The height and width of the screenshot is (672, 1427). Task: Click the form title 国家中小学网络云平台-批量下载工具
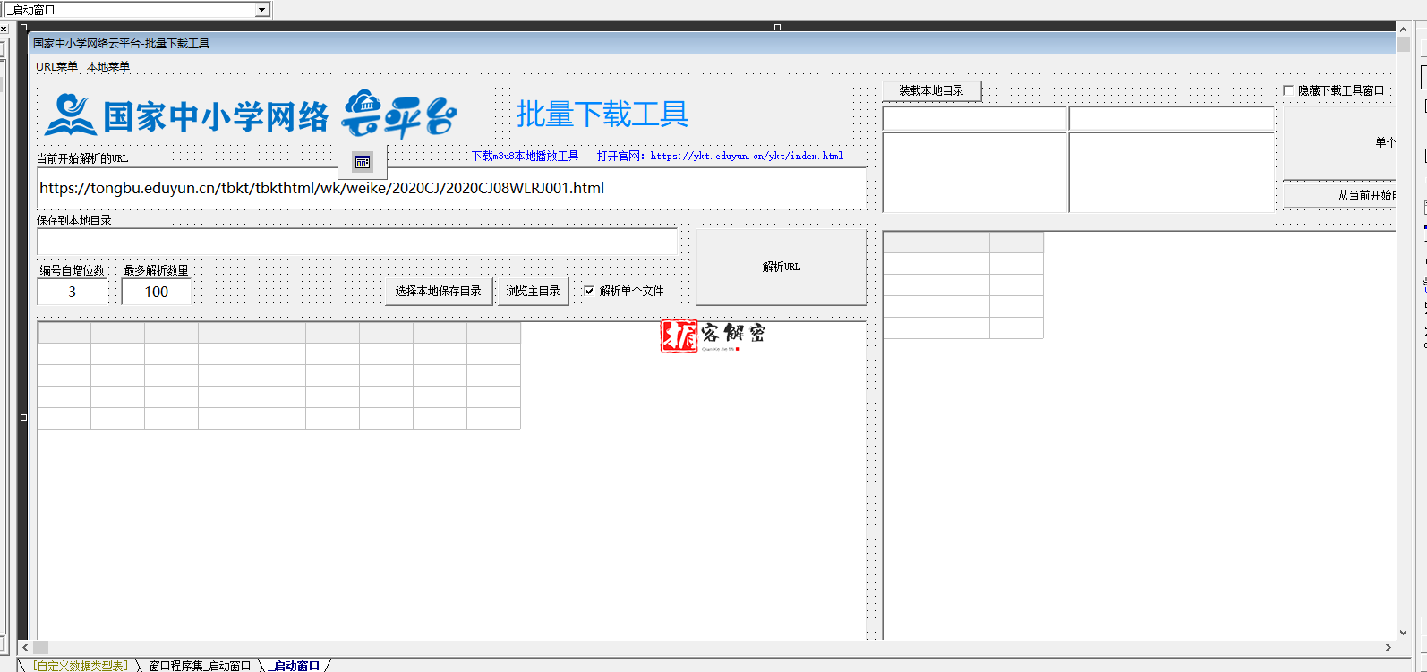pyautogui.click(x=121, y=43)
